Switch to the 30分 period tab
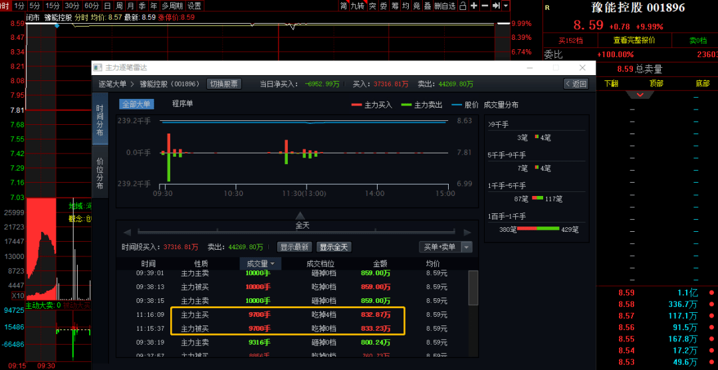 click(72, 6)
